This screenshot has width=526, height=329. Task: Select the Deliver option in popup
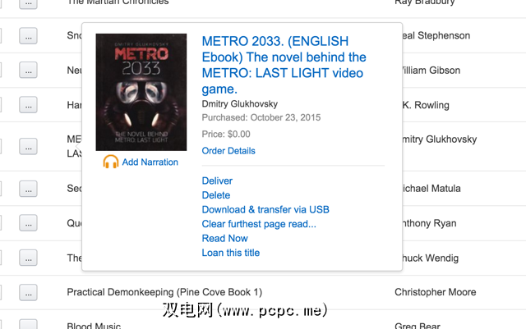click(x=217, y=181)
